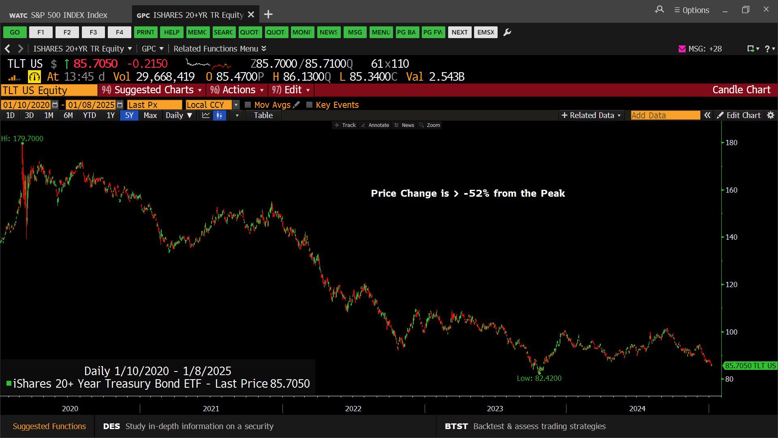The width and height of the screenshot is (778, 438).
Task: Open the chart settings gear icon
Action: [x=770, y=116]
